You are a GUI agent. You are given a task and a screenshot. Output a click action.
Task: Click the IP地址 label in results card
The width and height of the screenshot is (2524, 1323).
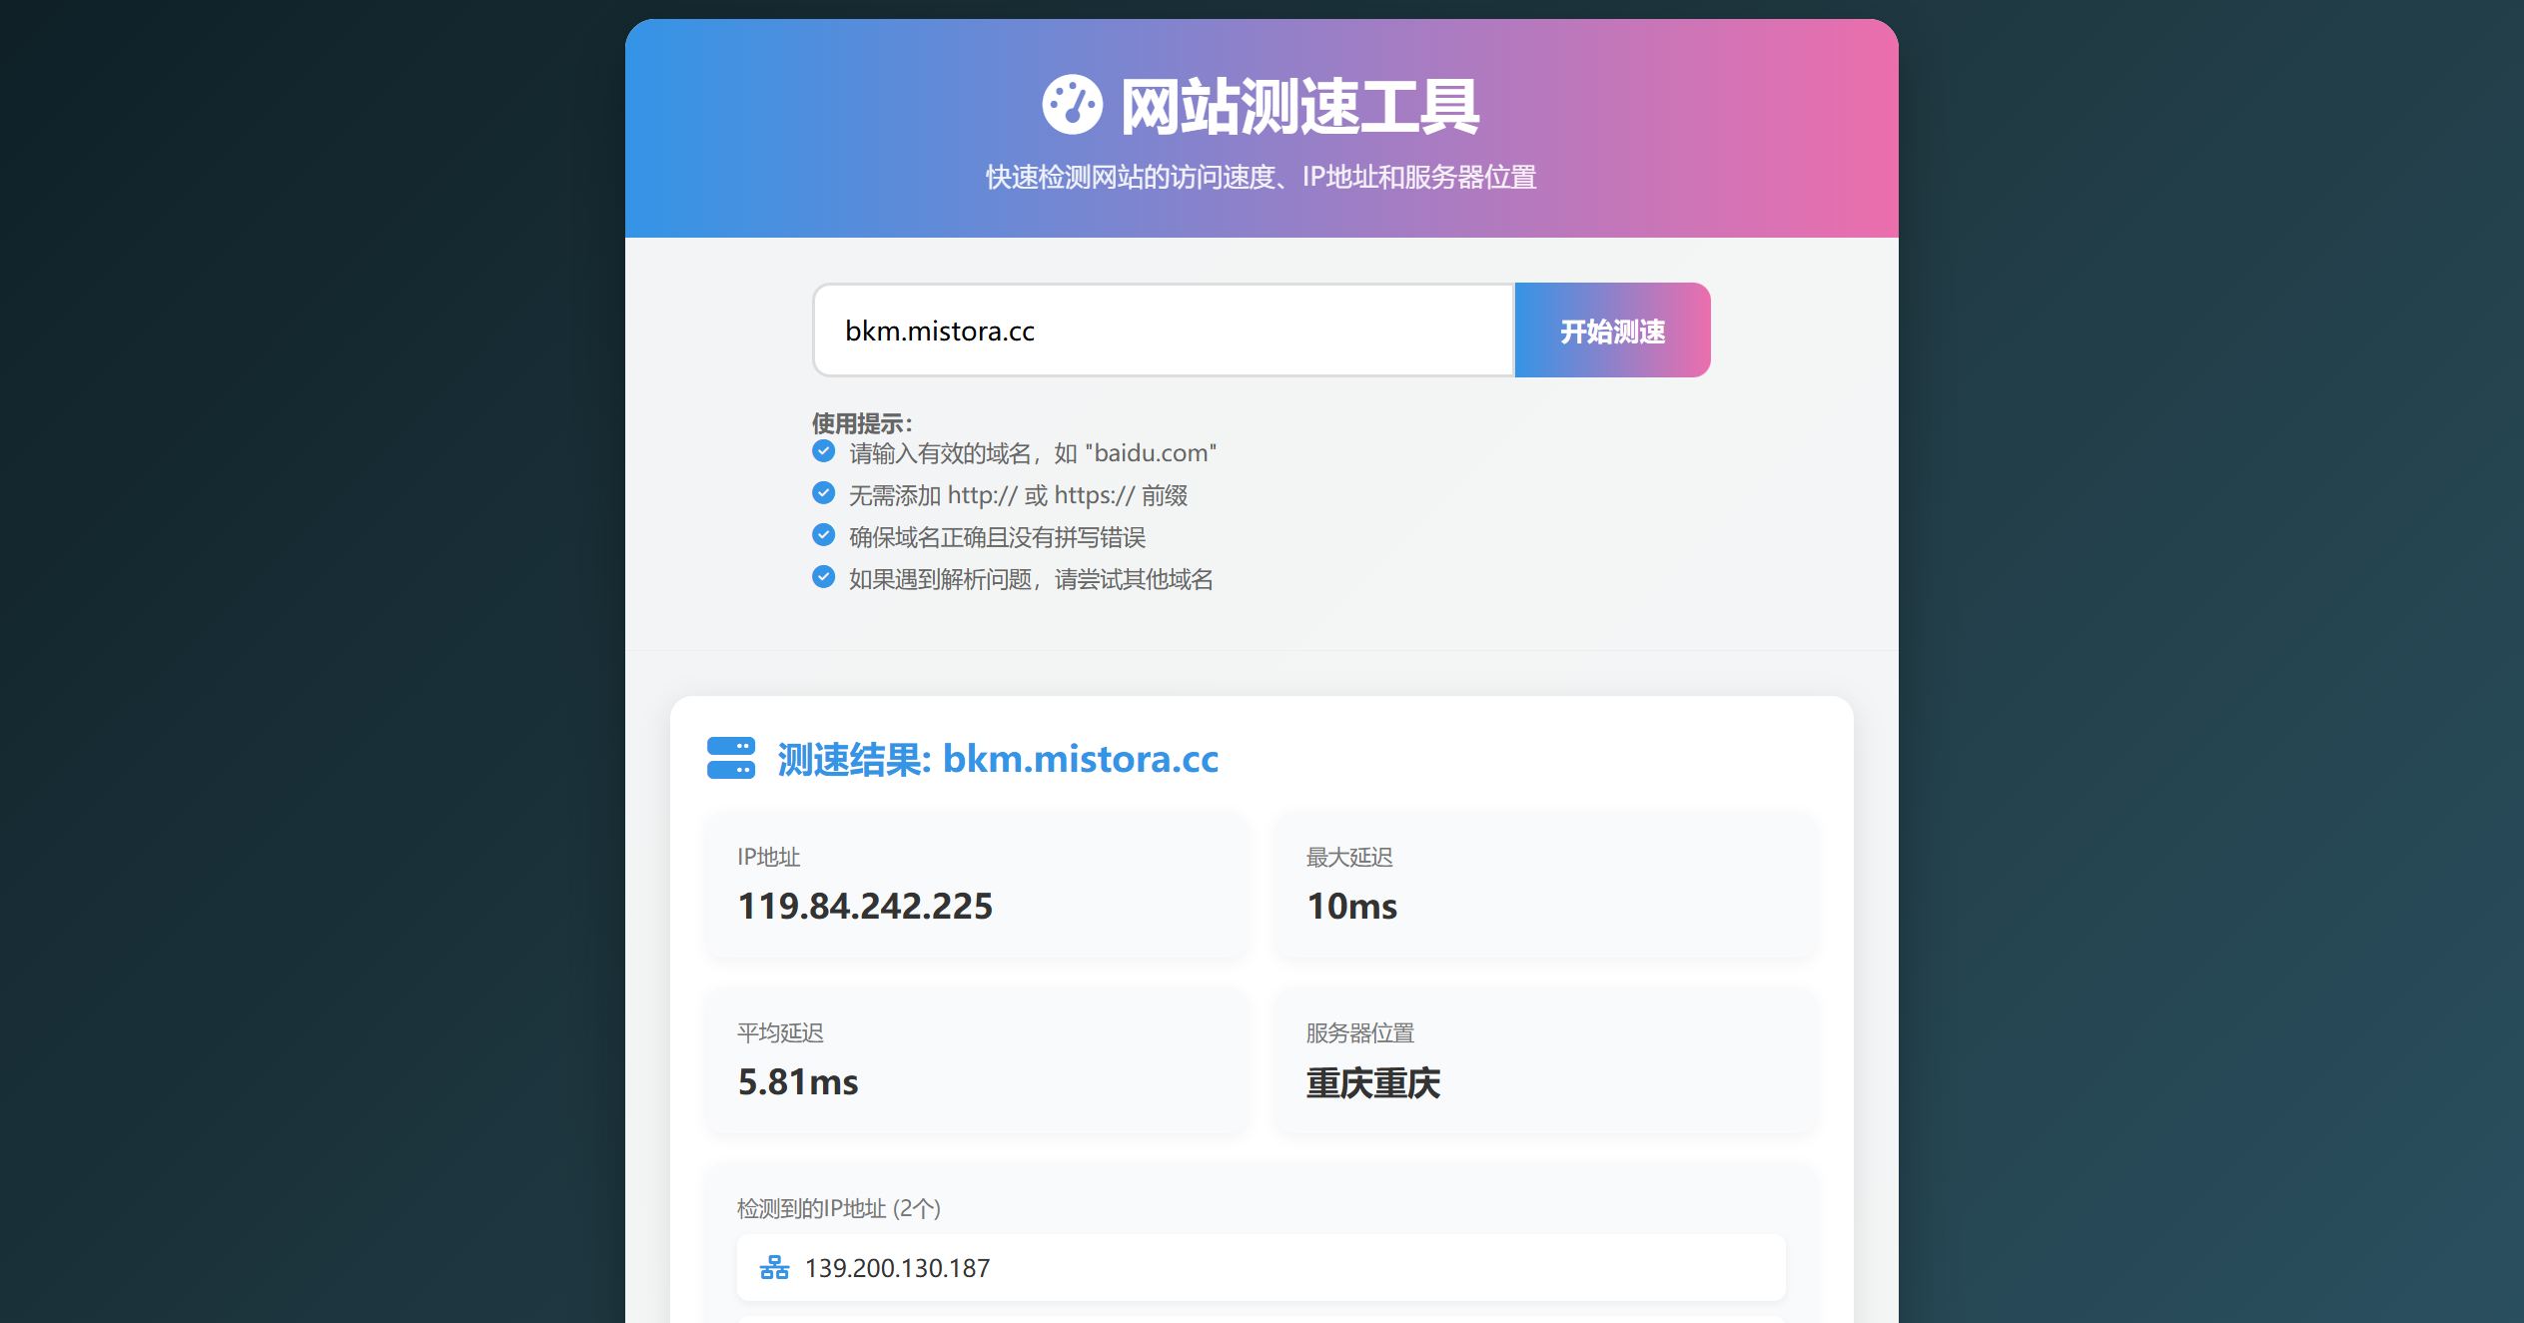click(x=768, y=858)
